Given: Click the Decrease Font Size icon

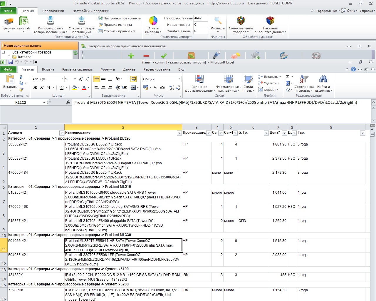Looking at the screenshot, I should point(87,79).
